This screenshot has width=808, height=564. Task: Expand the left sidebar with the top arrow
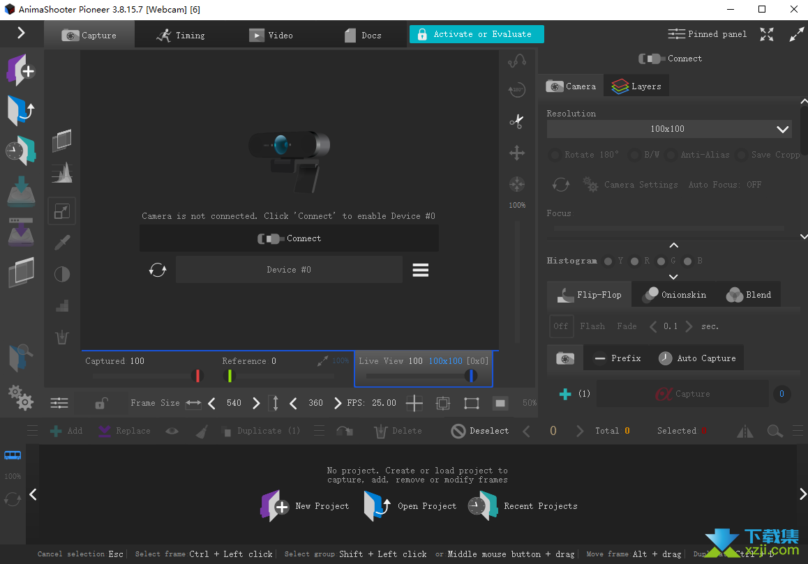point(21,33)
